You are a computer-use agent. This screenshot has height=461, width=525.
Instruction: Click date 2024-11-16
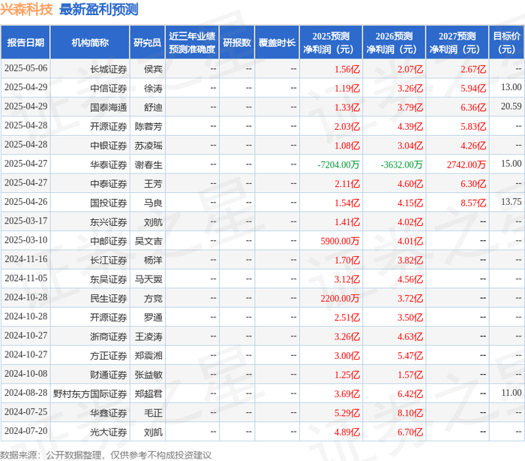click(25, 260)
